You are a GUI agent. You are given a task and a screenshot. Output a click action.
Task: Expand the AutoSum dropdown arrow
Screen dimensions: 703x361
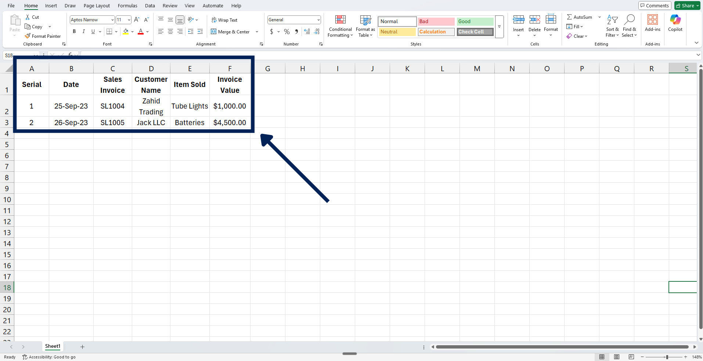coord(599,17)
